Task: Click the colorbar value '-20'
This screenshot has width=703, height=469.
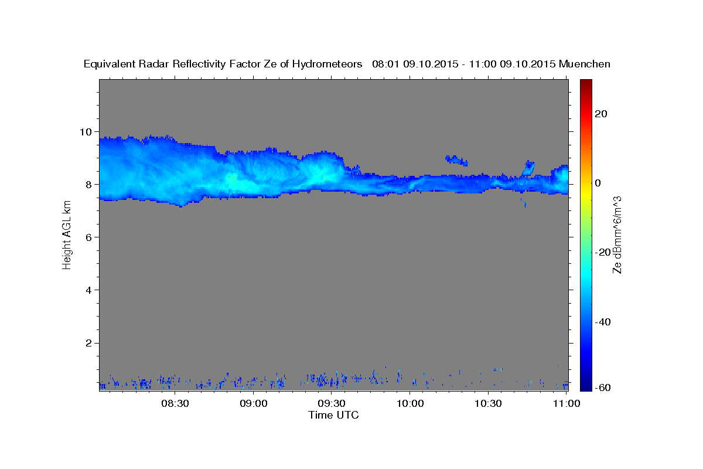Action: click(603, 252)
